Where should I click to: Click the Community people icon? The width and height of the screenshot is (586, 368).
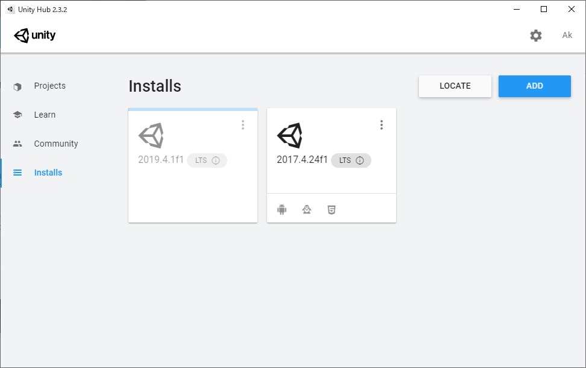click(x=17, y=144)
